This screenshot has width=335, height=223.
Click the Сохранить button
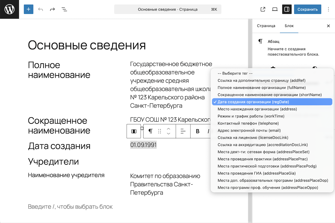(307, 9)
